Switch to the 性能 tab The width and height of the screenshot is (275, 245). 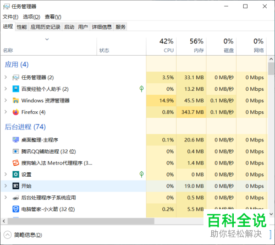pos(22,27)
